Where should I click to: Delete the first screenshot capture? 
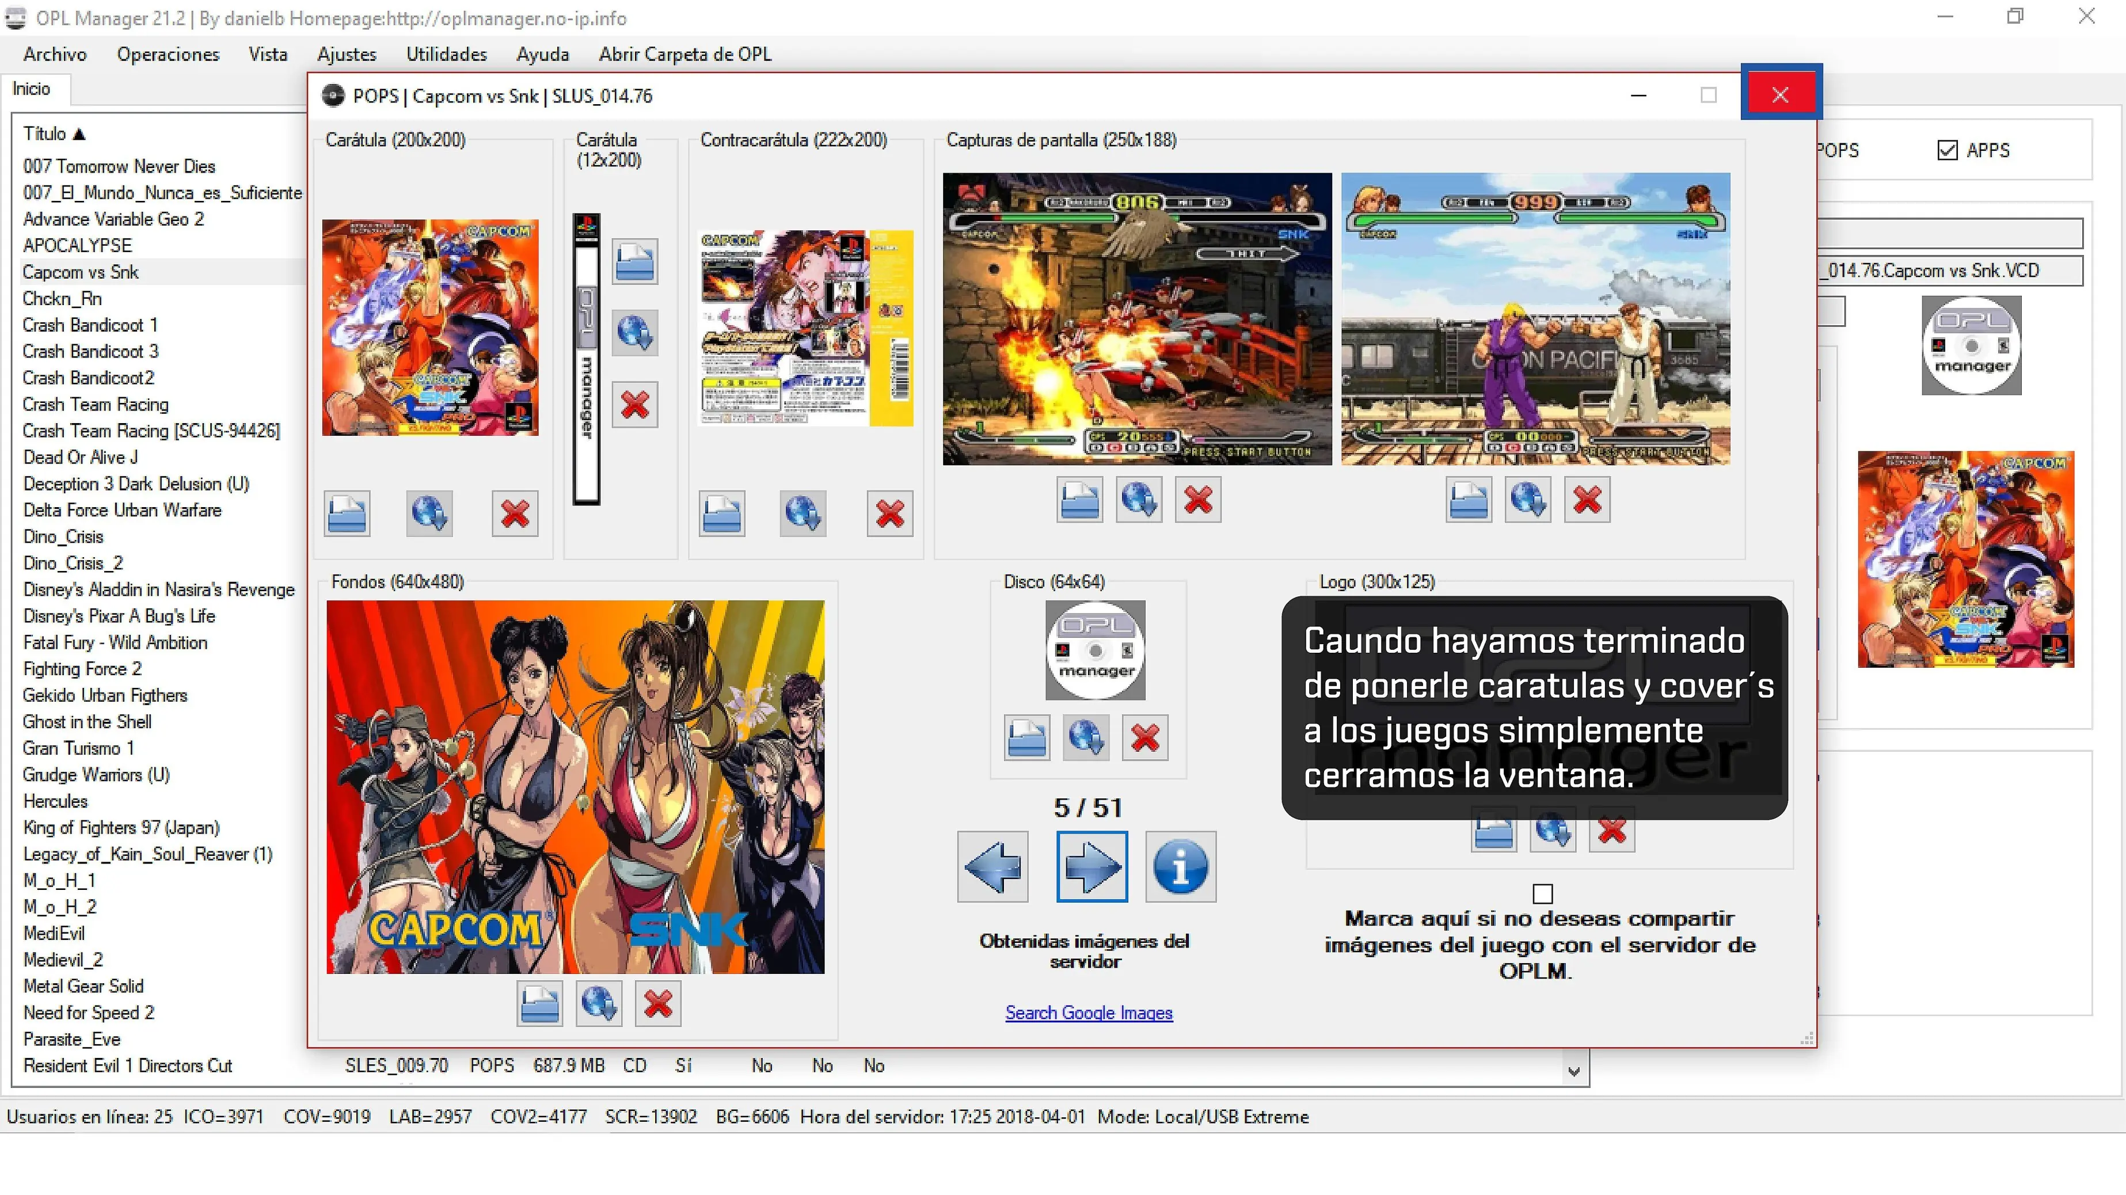coord(1199,499)
